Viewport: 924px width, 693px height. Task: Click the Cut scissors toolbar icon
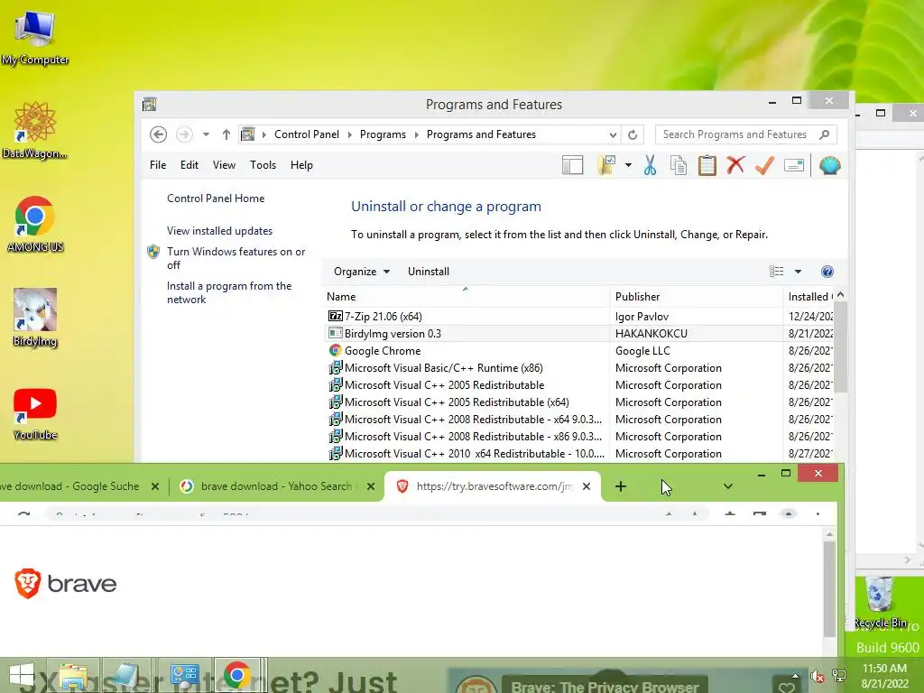[x=650, y=166]
